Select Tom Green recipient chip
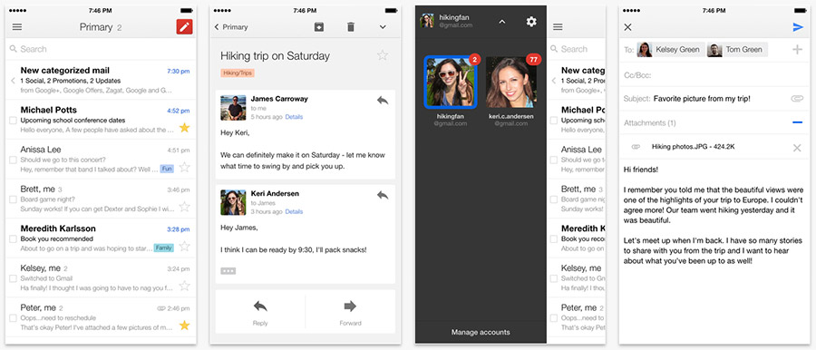This screenshot has width=816, height=350. (737, 50)
